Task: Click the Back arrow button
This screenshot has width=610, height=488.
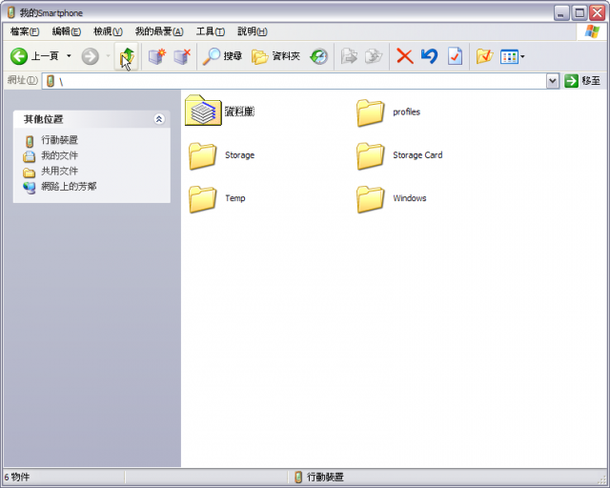Action: (x=19, y=56)
